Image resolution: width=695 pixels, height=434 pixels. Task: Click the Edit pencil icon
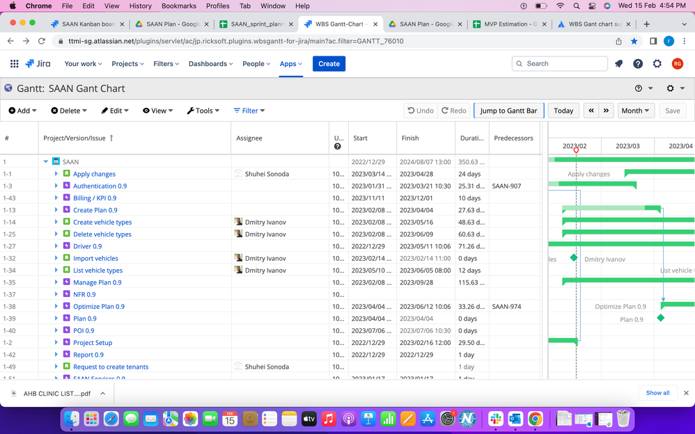104,110
